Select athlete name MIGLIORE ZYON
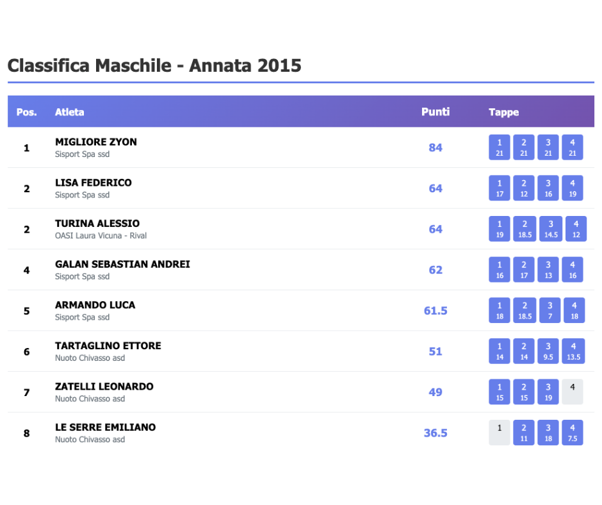 (96, 142)
